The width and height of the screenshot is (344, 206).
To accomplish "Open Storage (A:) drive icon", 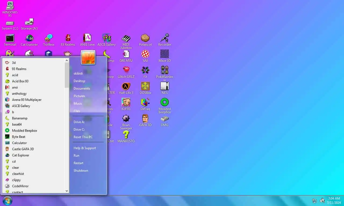I will 29,24.
